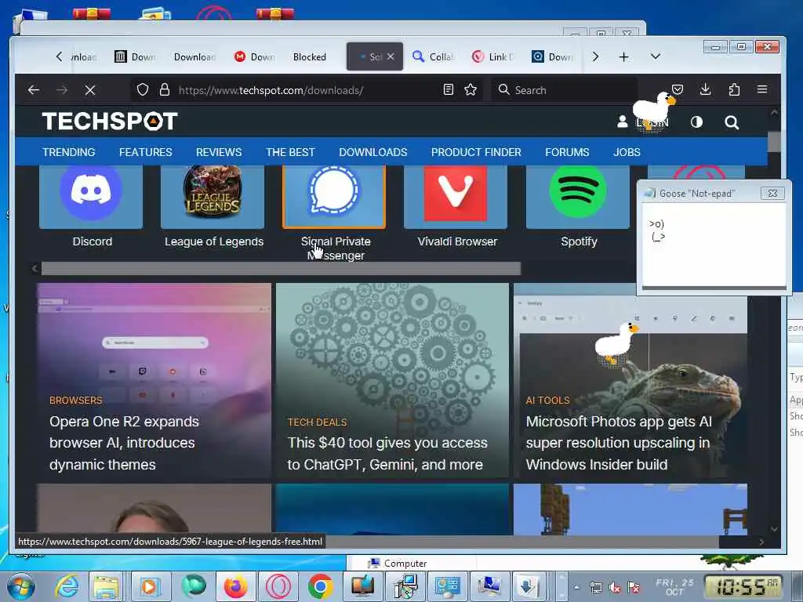Click the Firefox Search box

point(565,90)
